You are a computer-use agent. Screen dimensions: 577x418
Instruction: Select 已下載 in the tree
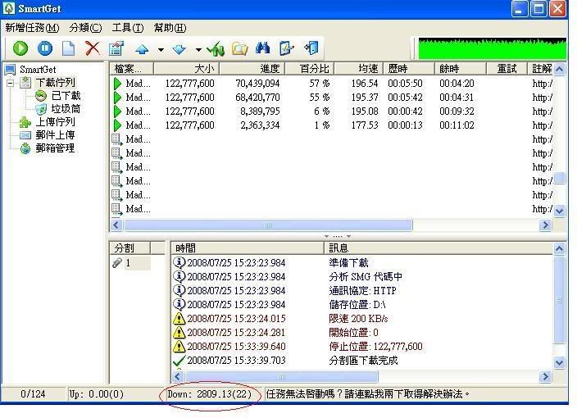click(x=66, y=96)
